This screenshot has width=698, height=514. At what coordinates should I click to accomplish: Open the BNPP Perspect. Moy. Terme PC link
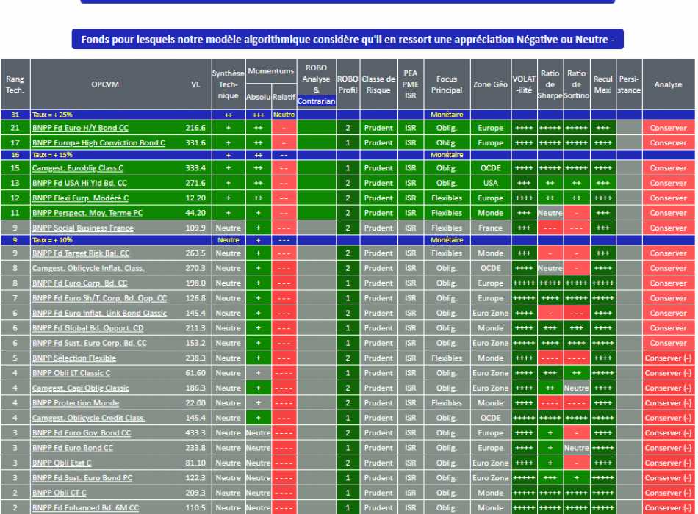pyautogui.click(x=87, y=213)
